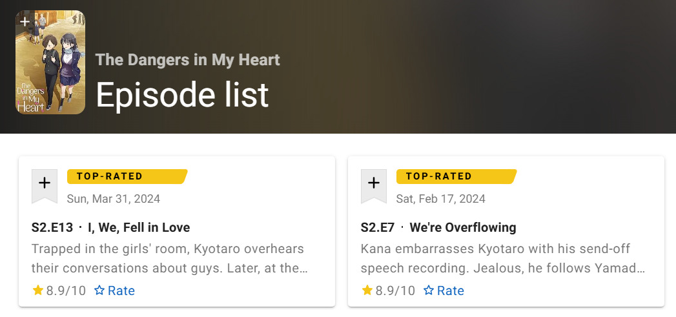Screen dimensions: 676x317
Task: Click the gold star icon on S2.E7
Action: (x=367, y=291)
